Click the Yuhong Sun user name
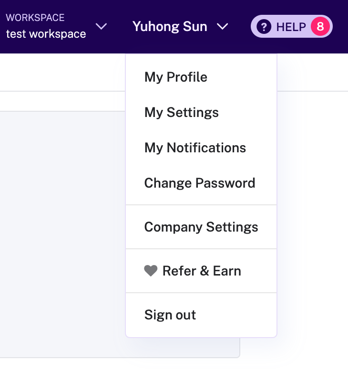This screenshot has height=382, width=348. coord(170,27)
